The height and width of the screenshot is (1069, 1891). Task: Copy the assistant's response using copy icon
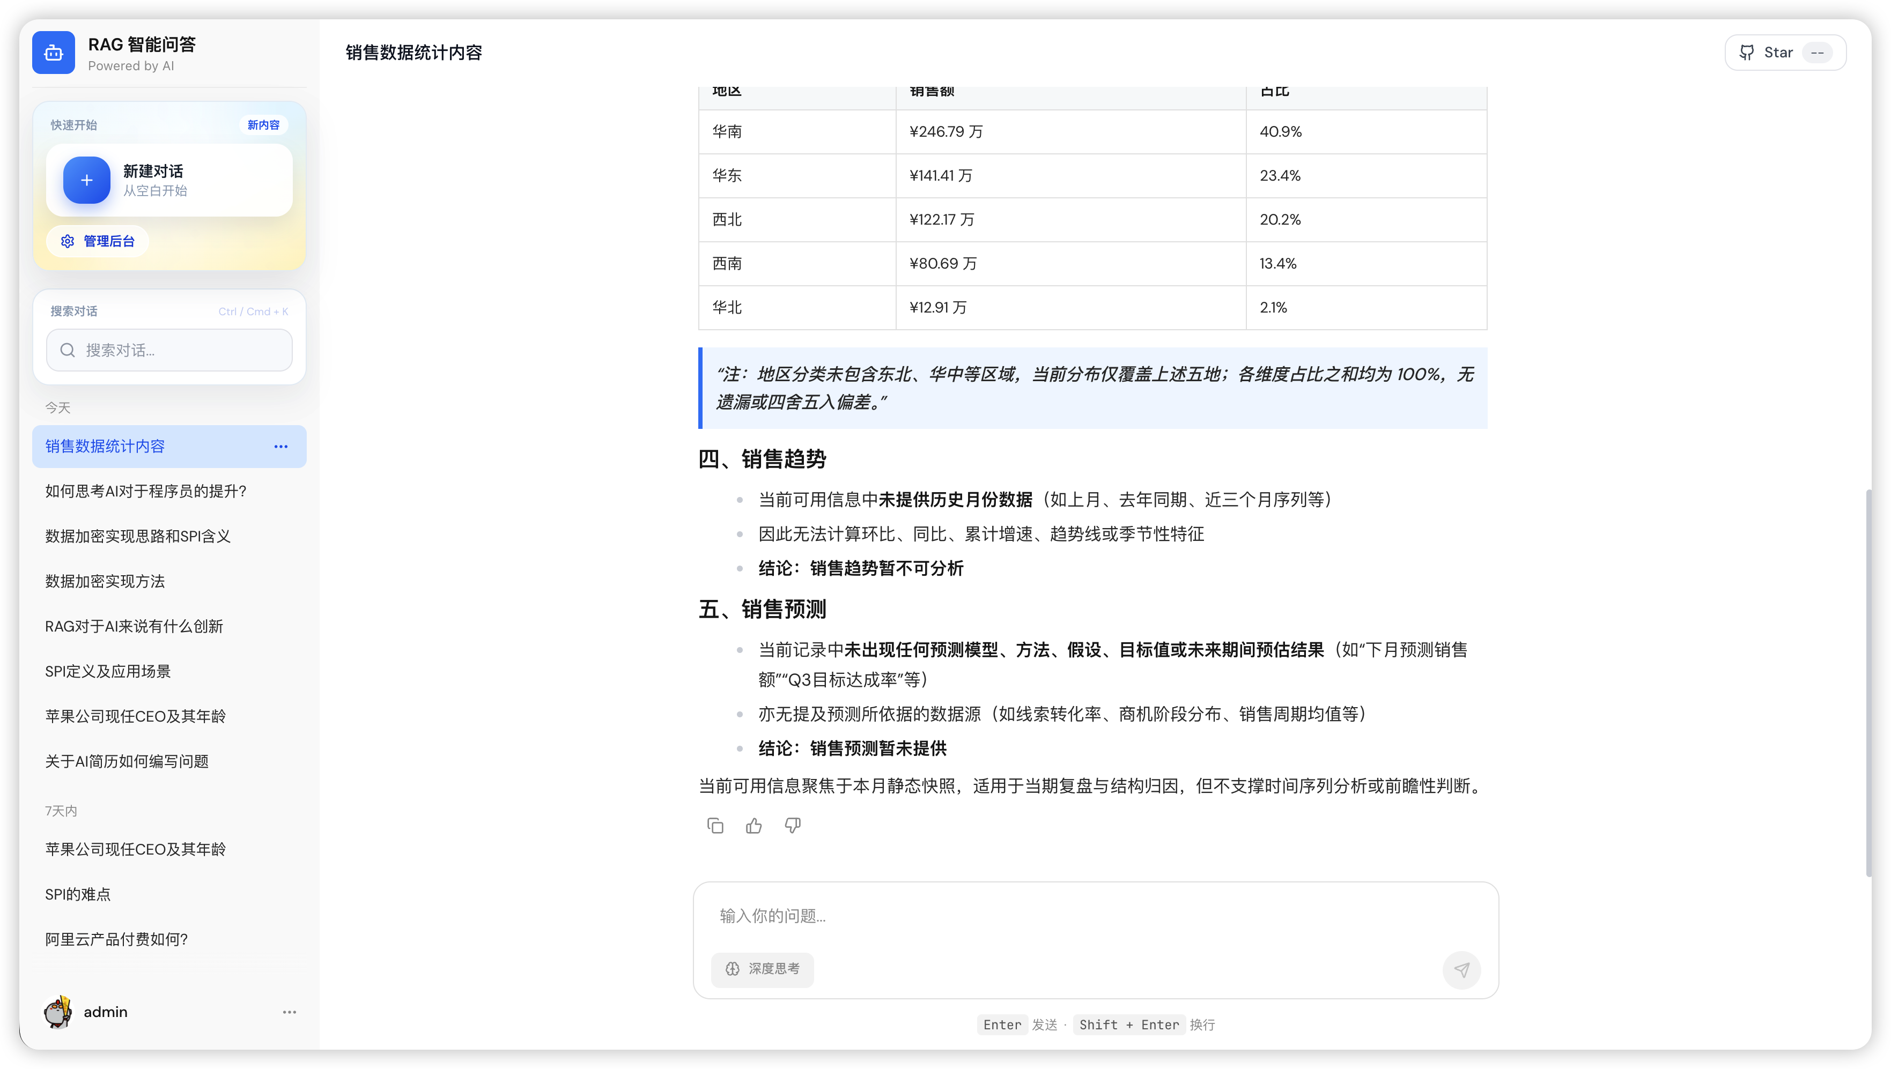point(715,825)
